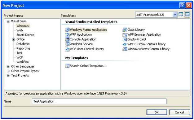Select the WPF Custom Control Library icon

pyautogui.click(x=125, y=44)
